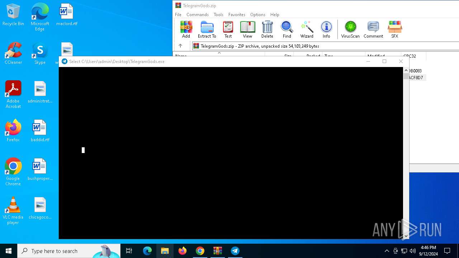Screen dimensions: 459x258
Task: Open Edge from the taskbar
Action: [147, 251]
